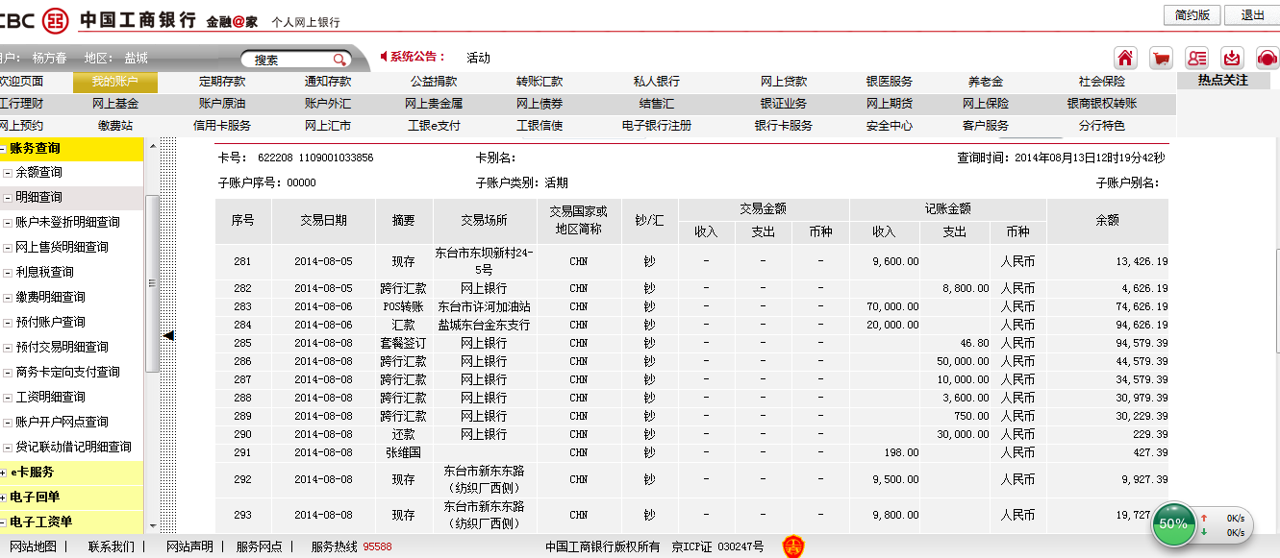Viewport: 1280px width, 558px height.
Task: Select the 我的账户 tab
Action: tap(115, 82)
